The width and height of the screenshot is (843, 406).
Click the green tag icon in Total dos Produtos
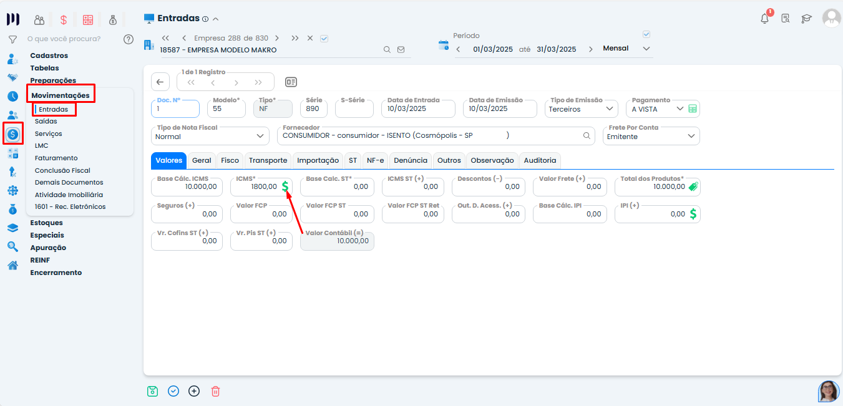click(693, 186)
